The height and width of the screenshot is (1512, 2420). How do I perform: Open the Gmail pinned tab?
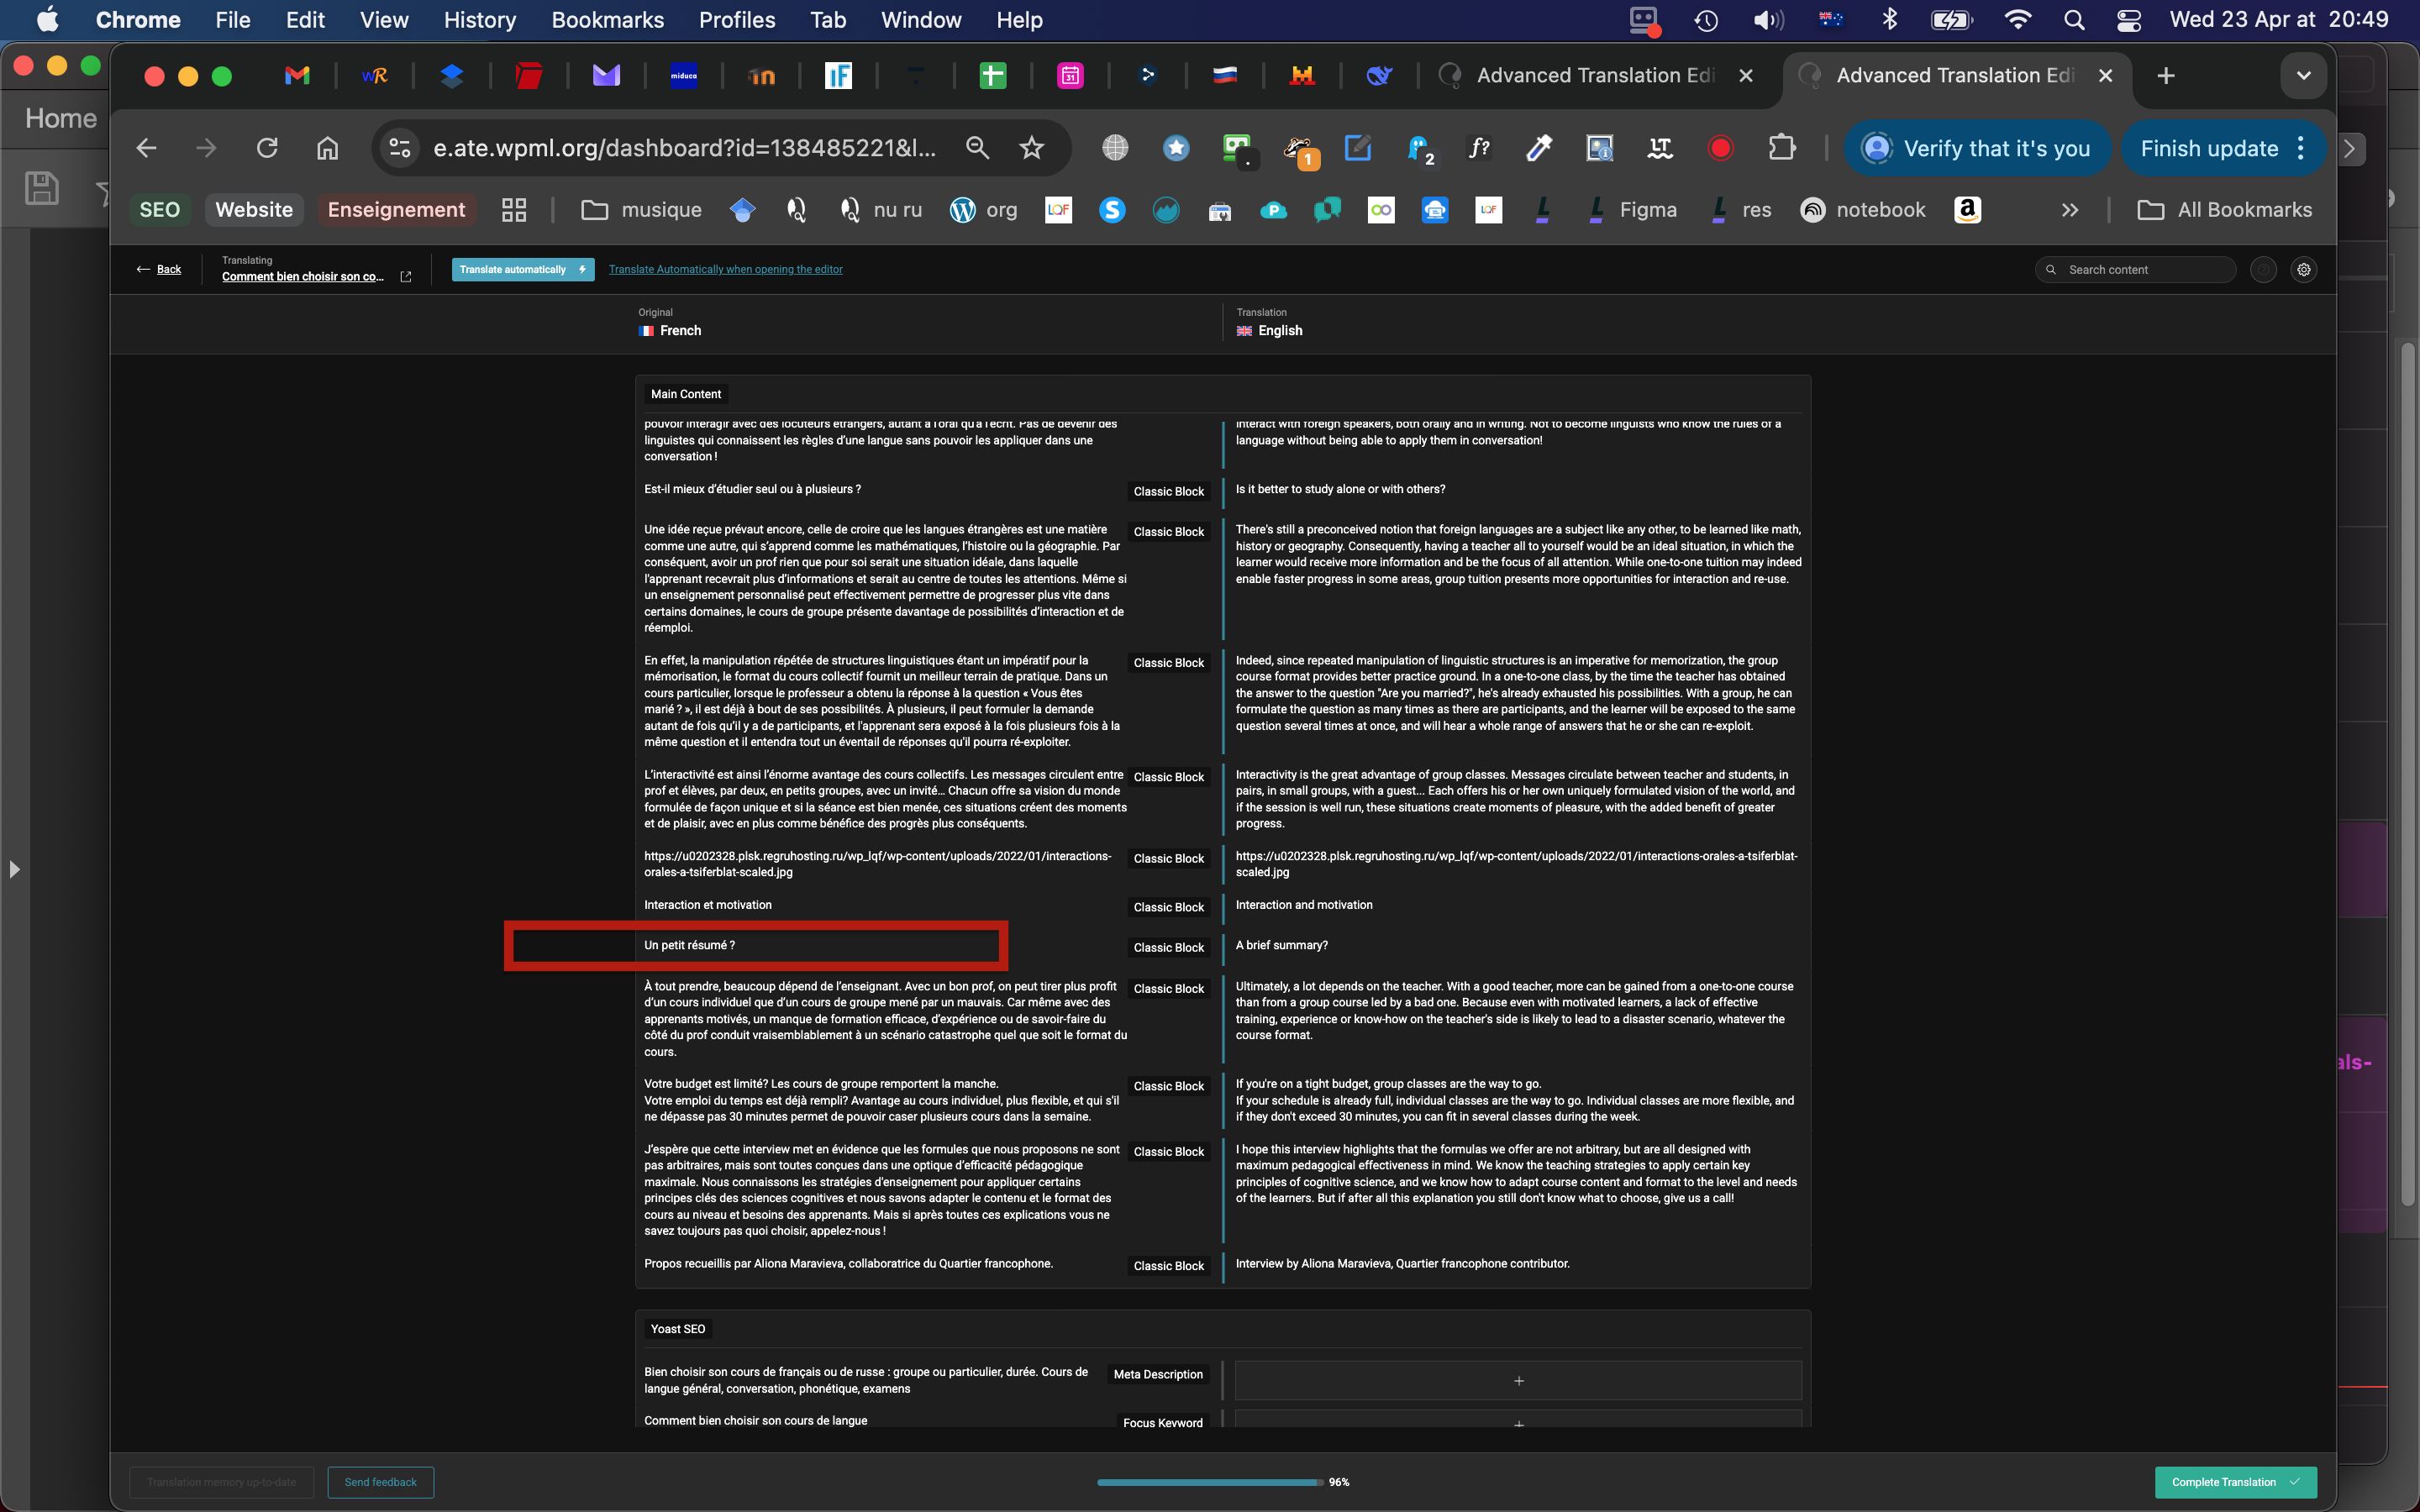click(x=297, y=76)
